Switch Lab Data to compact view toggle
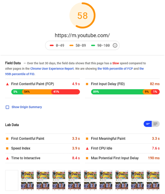Viewport: 165px width, 194px height. [148, 124]
